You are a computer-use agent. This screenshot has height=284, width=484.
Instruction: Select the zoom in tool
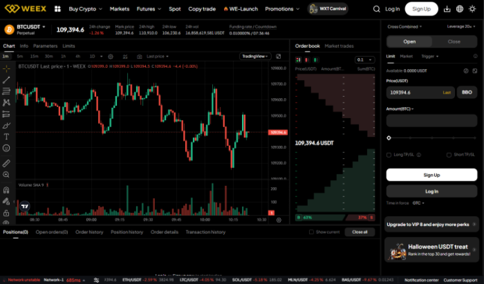tap(6, 175)
